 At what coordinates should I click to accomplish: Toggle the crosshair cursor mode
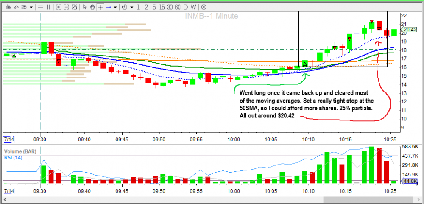coord(100,7)
